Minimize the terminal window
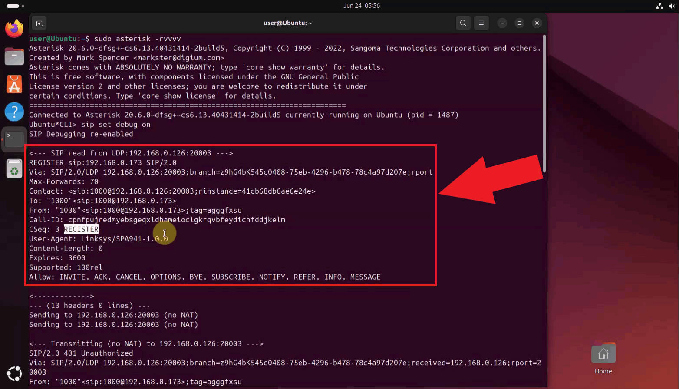Image resolution: width=679 pixels, height=389 pixels. coord(502,23)
